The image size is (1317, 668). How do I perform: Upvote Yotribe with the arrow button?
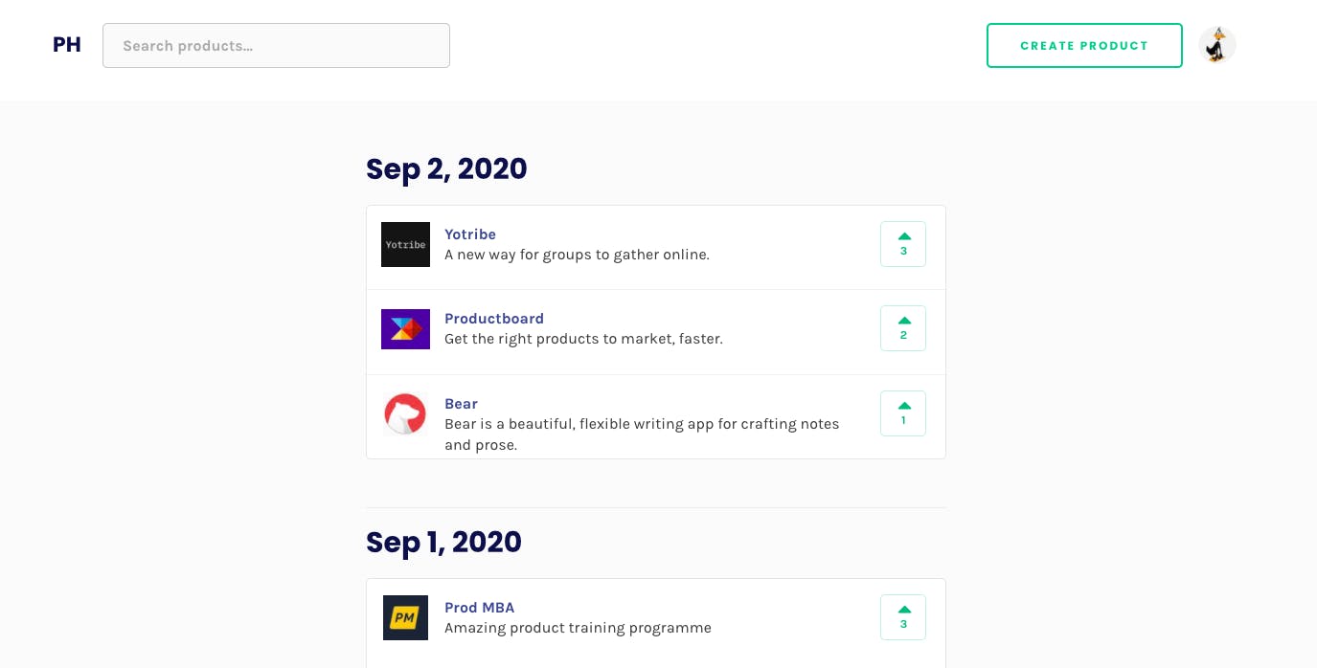click(x=903, y=244)
